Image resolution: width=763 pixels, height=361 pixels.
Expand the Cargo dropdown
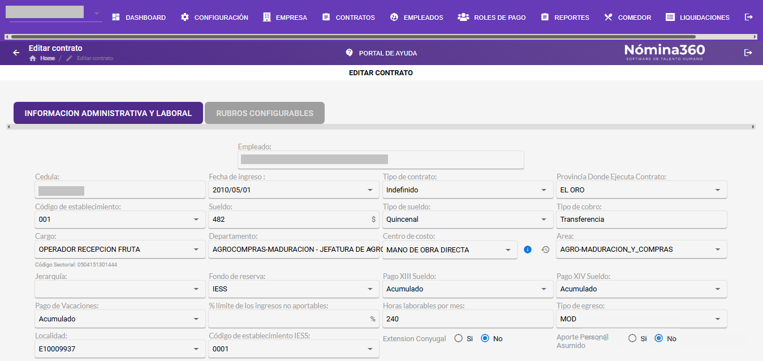pos(196,250)
